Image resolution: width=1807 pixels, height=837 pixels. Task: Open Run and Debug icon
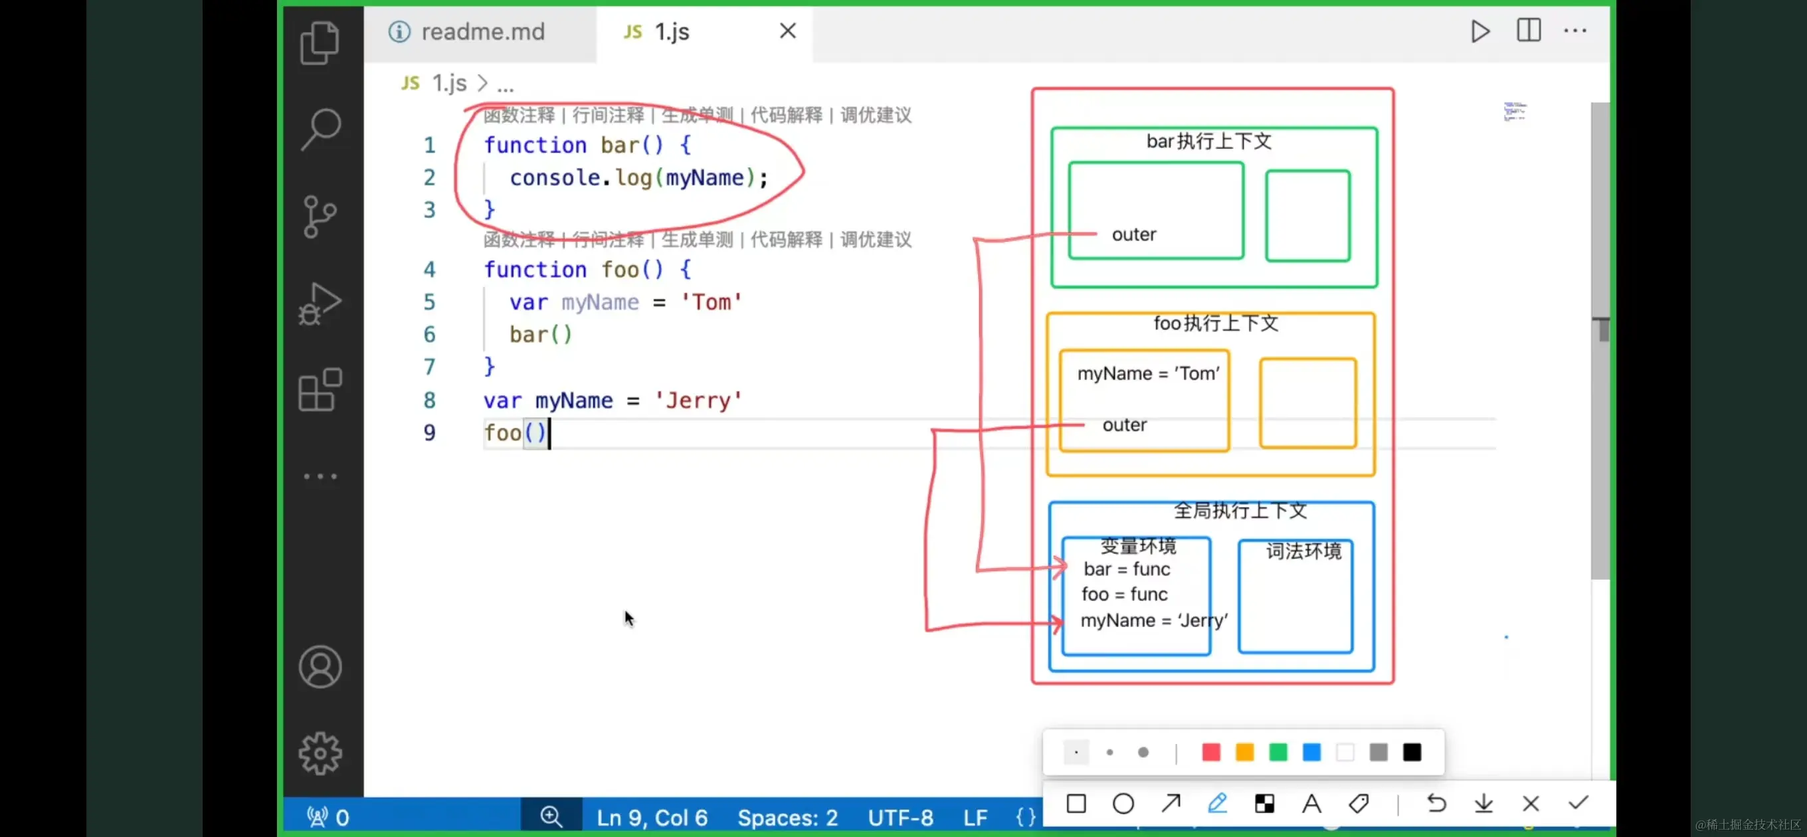point(320,303)
